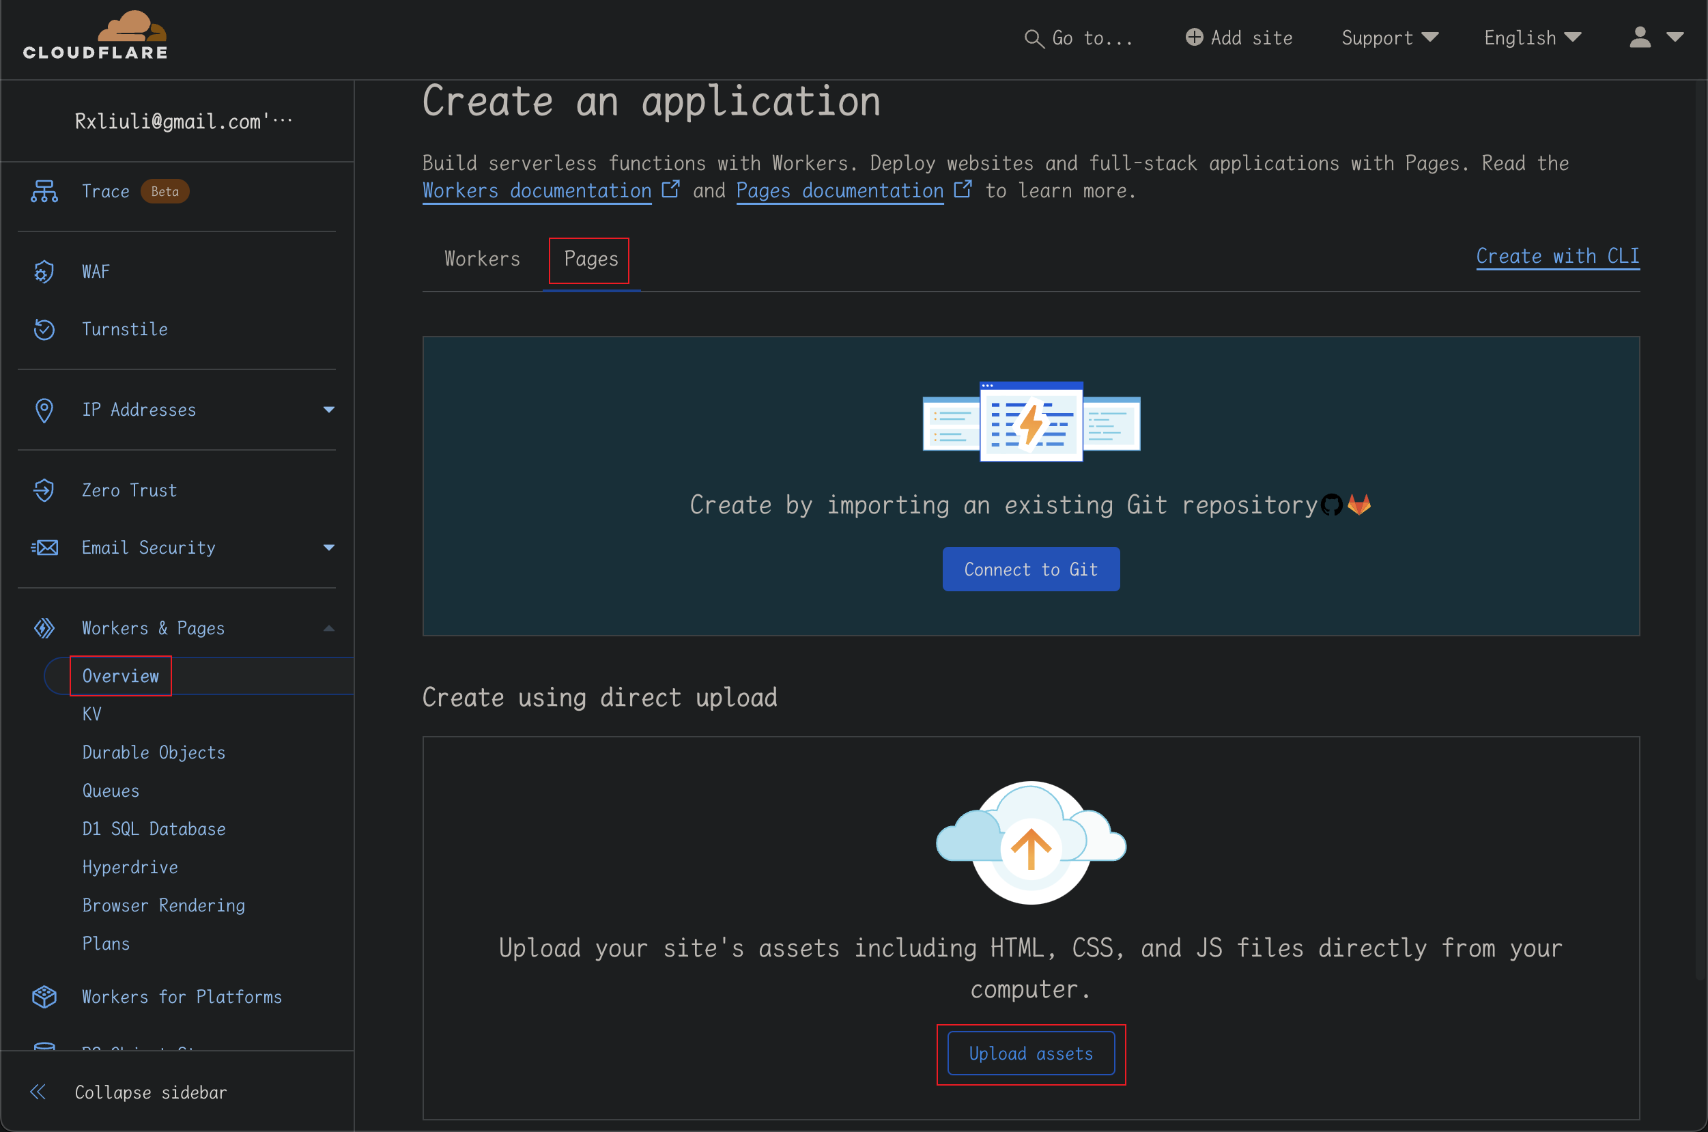Open the Support dropdown menu
The image size is (1708, 1132).
pos(1389,38)
